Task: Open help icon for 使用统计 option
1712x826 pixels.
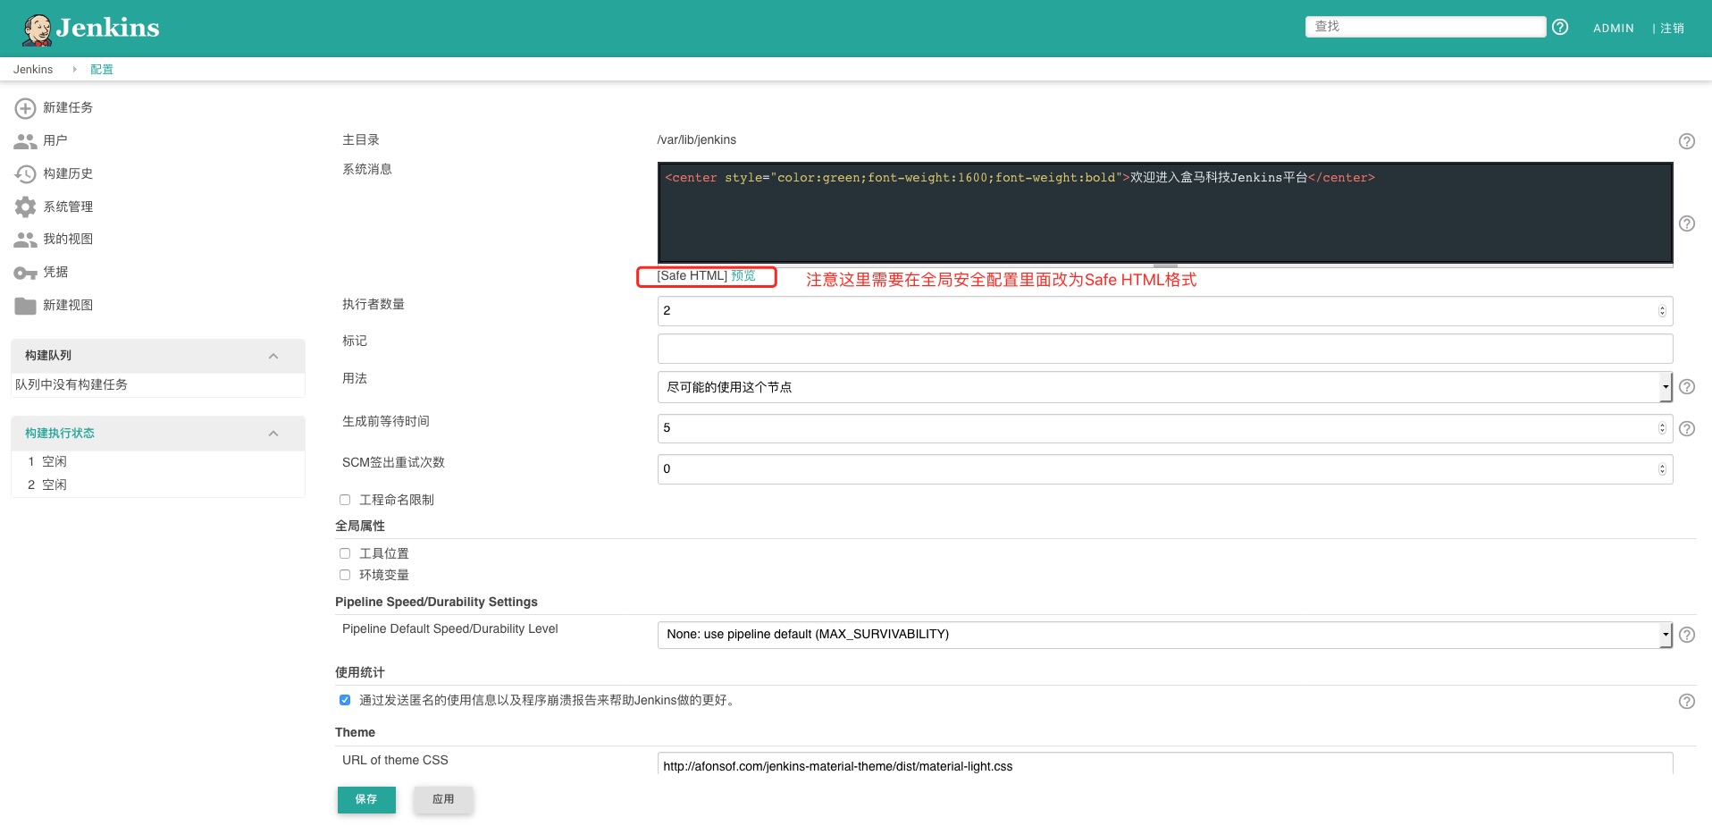Action: click(x=1686, y=702)
